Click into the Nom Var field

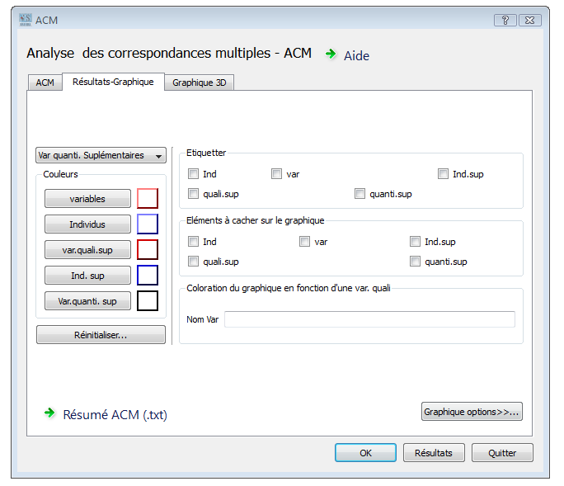pos(369,319)
